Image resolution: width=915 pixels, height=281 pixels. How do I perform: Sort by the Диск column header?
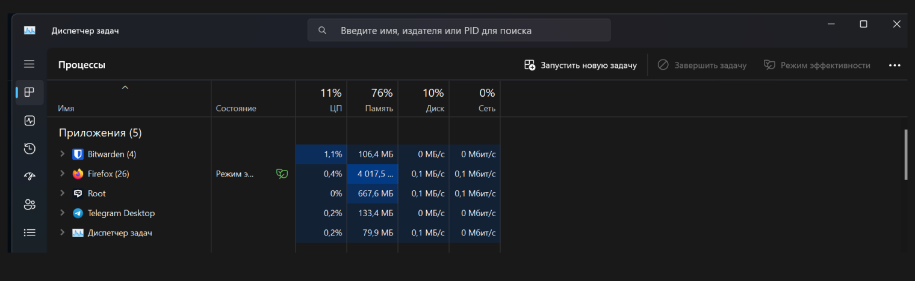pyautogui.click(x=424, y=98)
